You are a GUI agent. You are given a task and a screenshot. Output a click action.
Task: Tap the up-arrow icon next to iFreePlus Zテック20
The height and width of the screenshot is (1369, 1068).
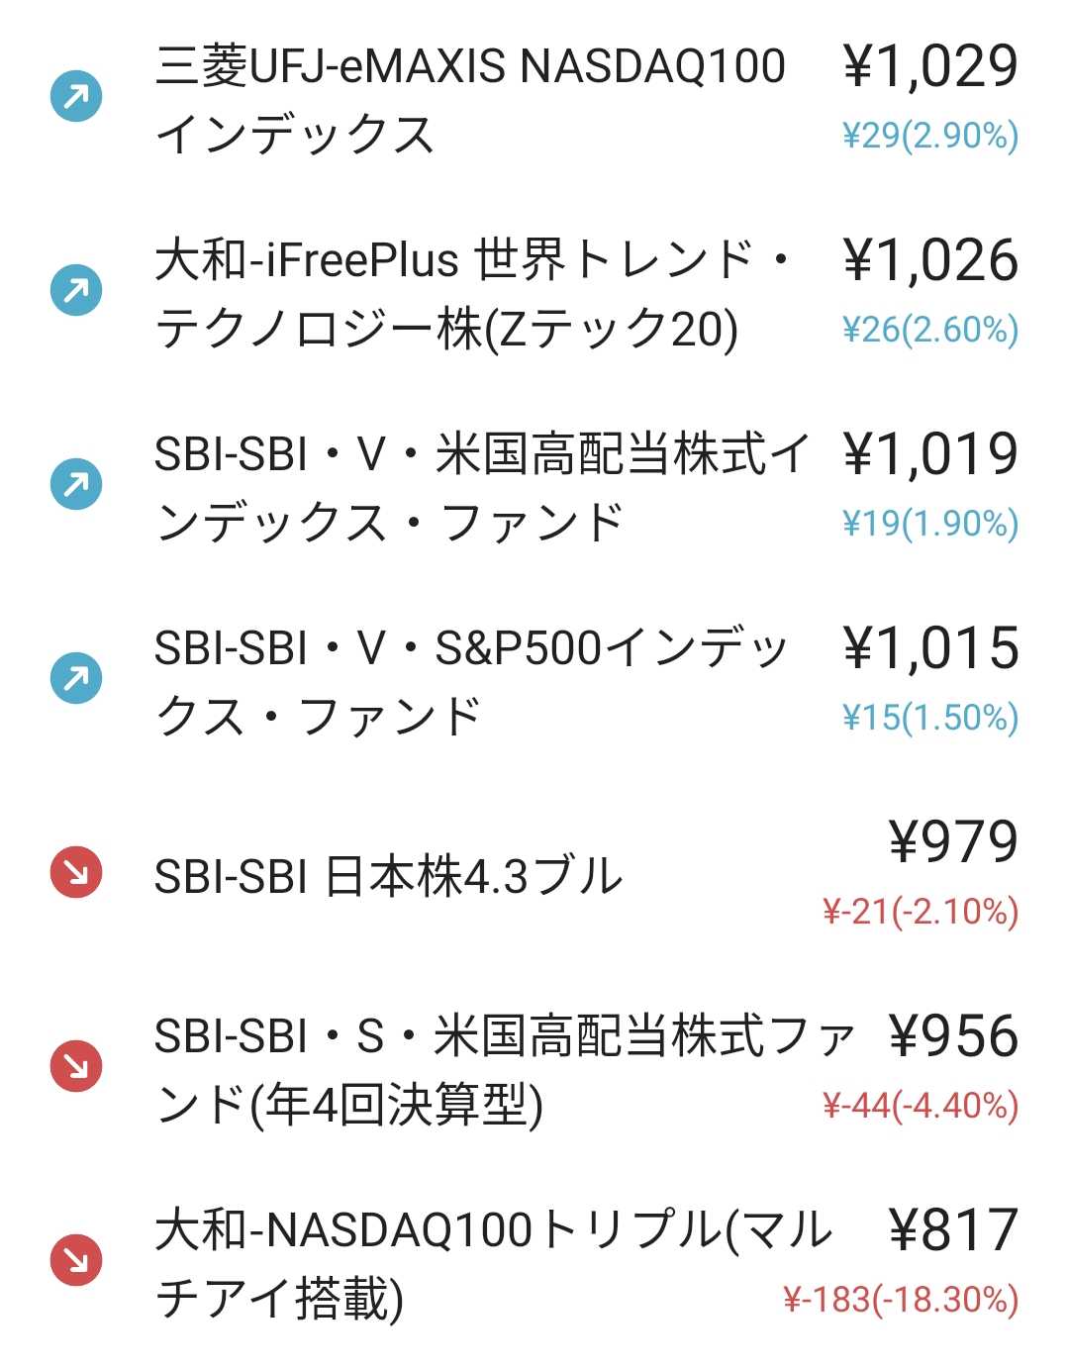pyautogui.click(x=76, y=290)
